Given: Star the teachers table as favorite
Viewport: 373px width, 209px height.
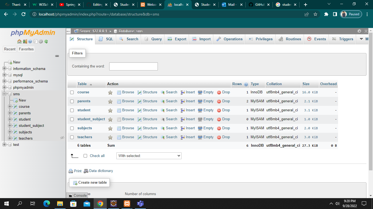Looking at the screenshot, I should coord(110,137).
